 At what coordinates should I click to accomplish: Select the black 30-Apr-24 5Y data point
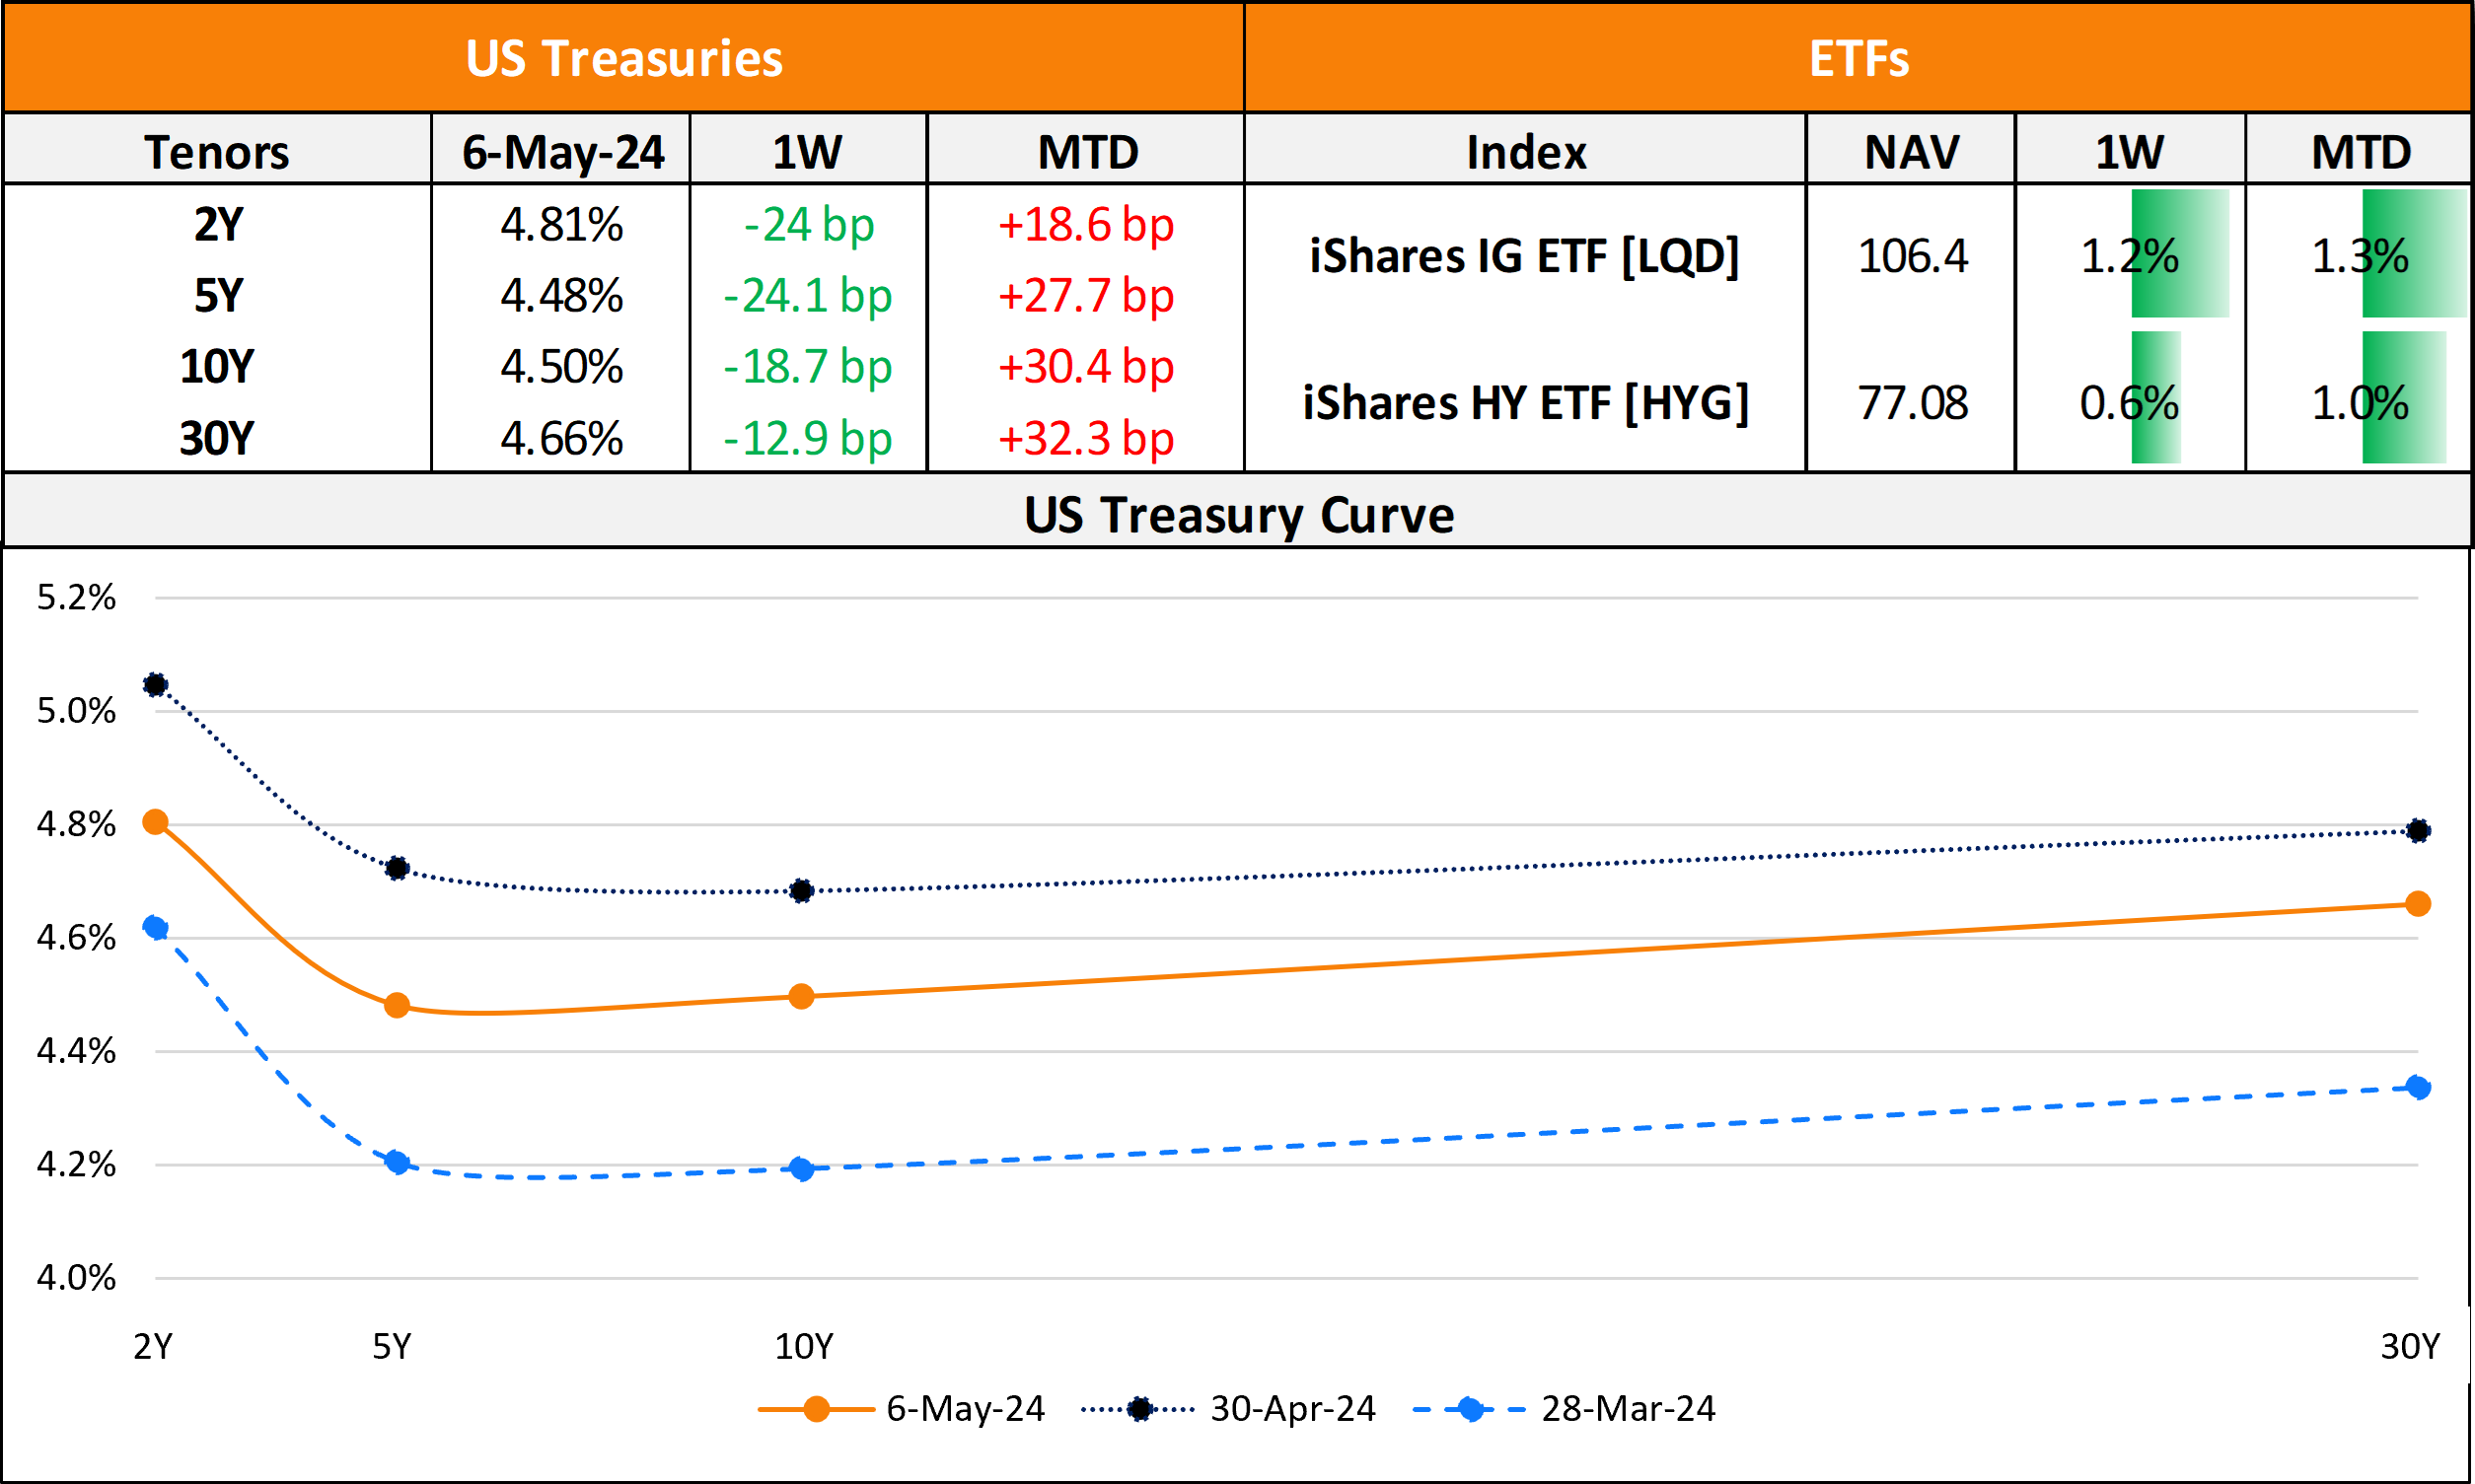pos(398,868)
